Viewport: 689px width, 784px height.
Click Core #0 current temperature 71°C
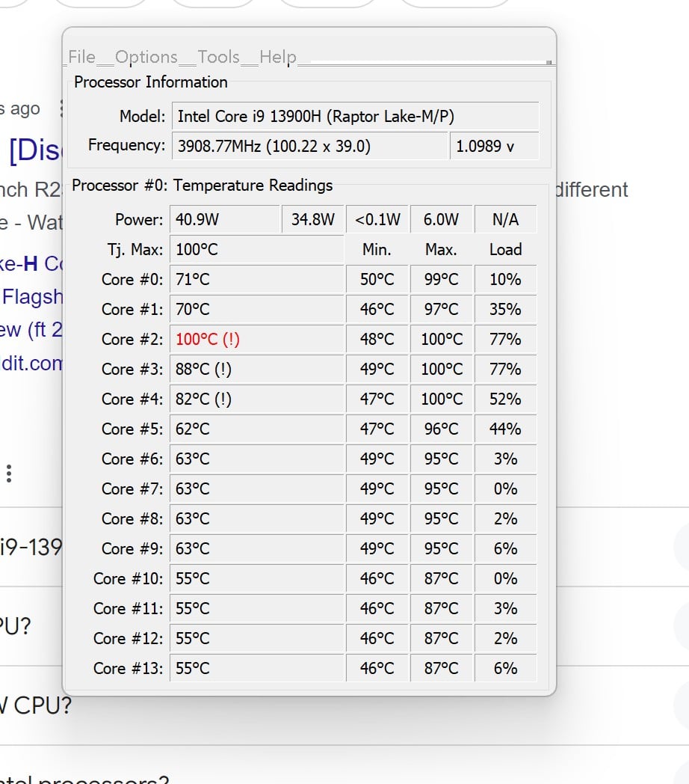257,280
